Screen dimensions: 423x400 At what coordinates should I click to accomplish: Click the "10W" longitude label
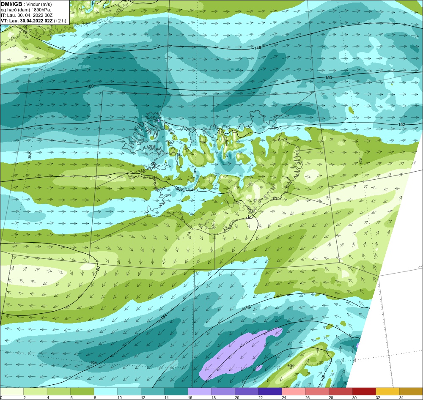click(x=361, y=161)
